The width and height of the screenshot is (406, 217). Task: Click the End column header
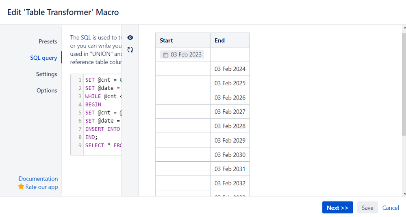click(230, 40)
